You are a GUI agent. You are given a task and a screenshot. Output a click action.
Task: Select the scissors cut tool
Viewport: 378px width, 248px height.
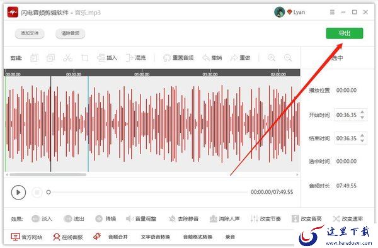pos(67,58)
